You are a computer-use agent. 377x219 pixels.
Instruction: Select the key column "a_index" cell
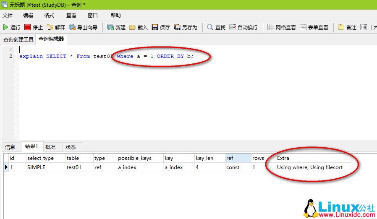point(179,167)
